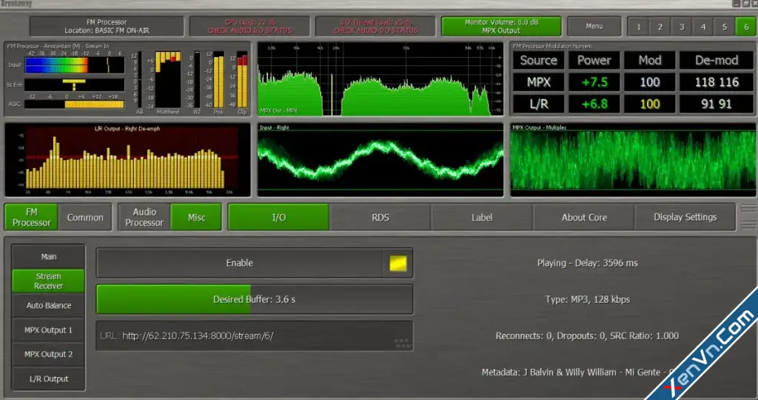Screen dimensions: 758x400
Task: Open the RDS tab
Action: pos(380,217)
